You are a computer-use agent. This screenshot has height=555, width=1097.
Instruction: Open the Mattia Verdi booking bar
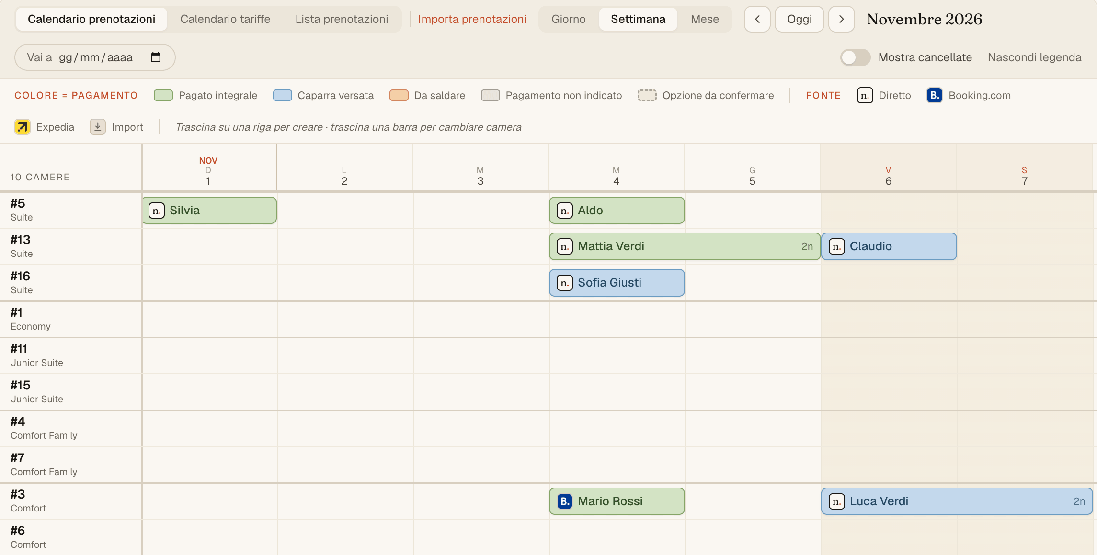coord(685,246)
